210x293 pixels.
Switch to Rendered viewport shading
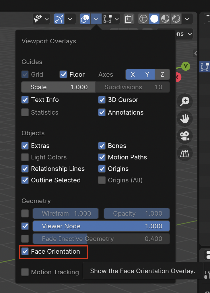click(x=176, y=19)
